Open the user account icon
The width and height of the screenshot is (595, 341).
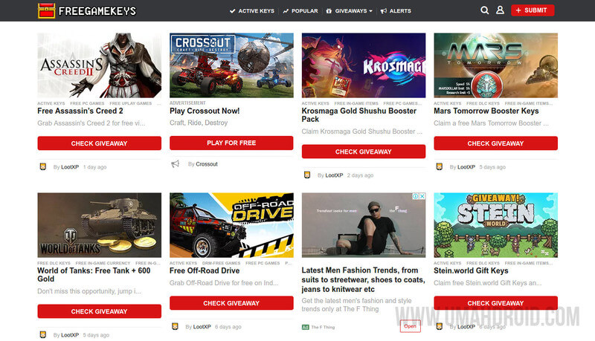pos(500,10)
